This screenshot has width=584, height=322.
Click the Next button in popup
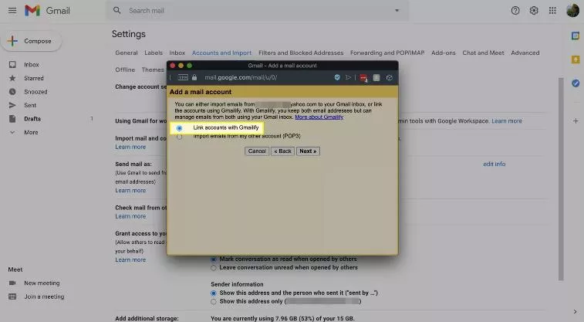[308, 151]
